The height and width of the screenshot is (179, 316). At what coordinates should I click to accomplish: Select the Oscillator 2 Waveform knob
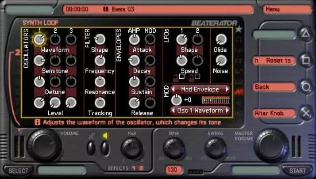pos(55,39)
